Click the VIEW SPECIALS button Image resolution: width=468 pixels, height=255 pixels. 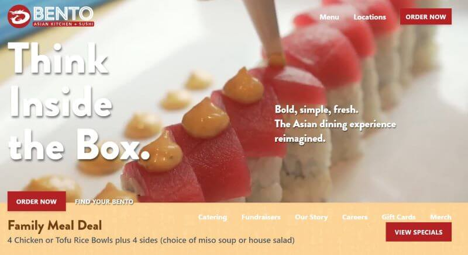(x=418, y=232)
